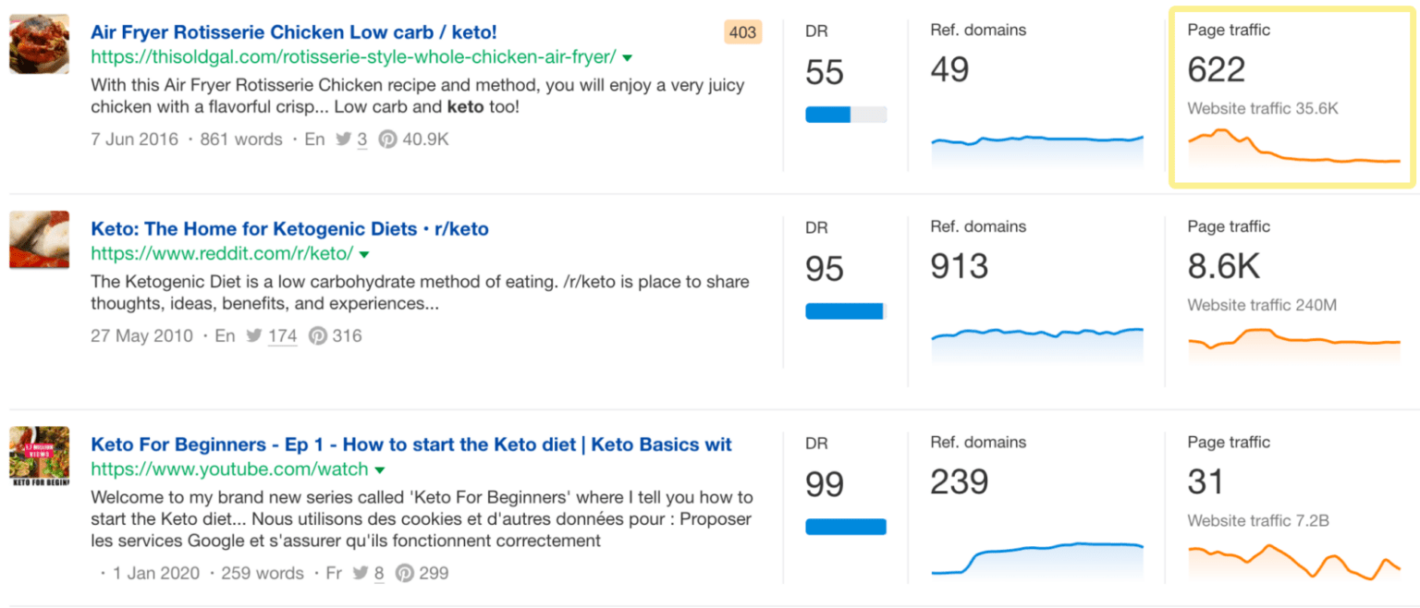The image size is (1420, 608).
Task: Click the Pinterest icon on the r/keto result
Action: (319, 336)
